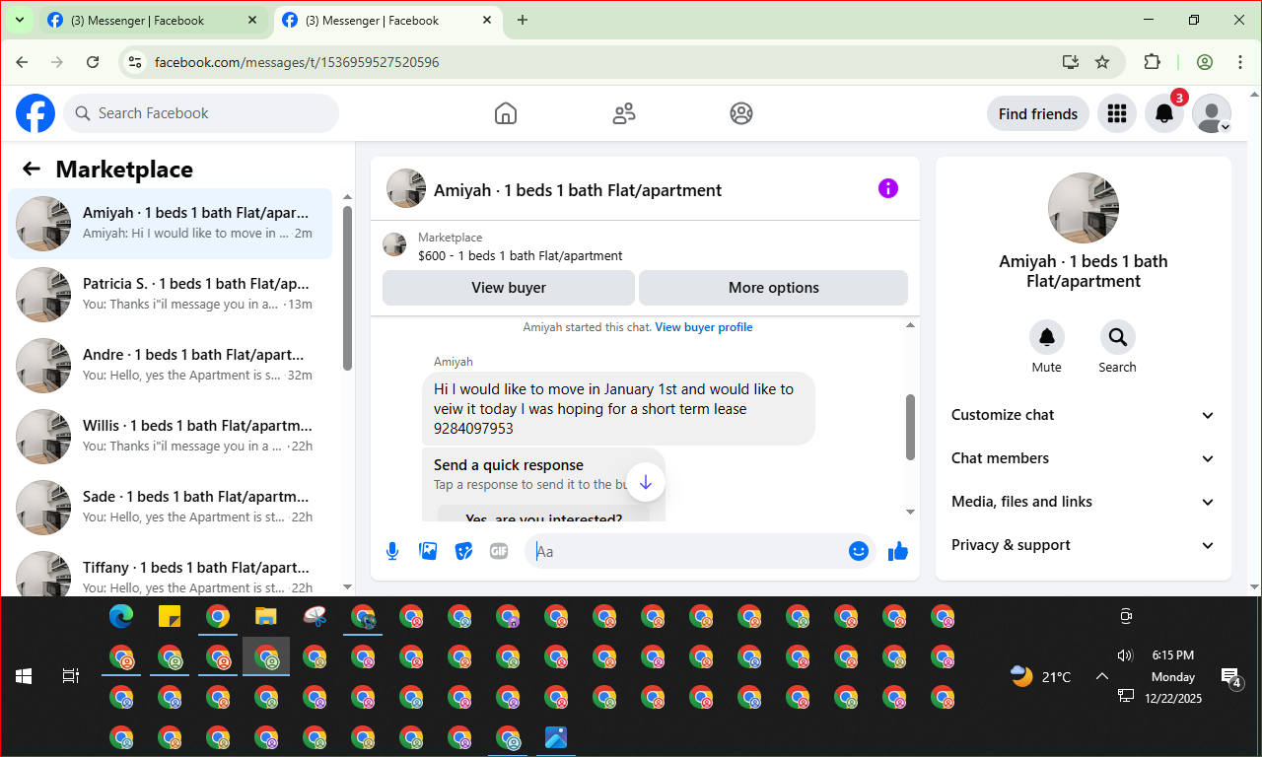The height and width of the screenshot is (757, 1262).
Task: Open the Chrome profile icon
Action: [x=1205, y=62]
